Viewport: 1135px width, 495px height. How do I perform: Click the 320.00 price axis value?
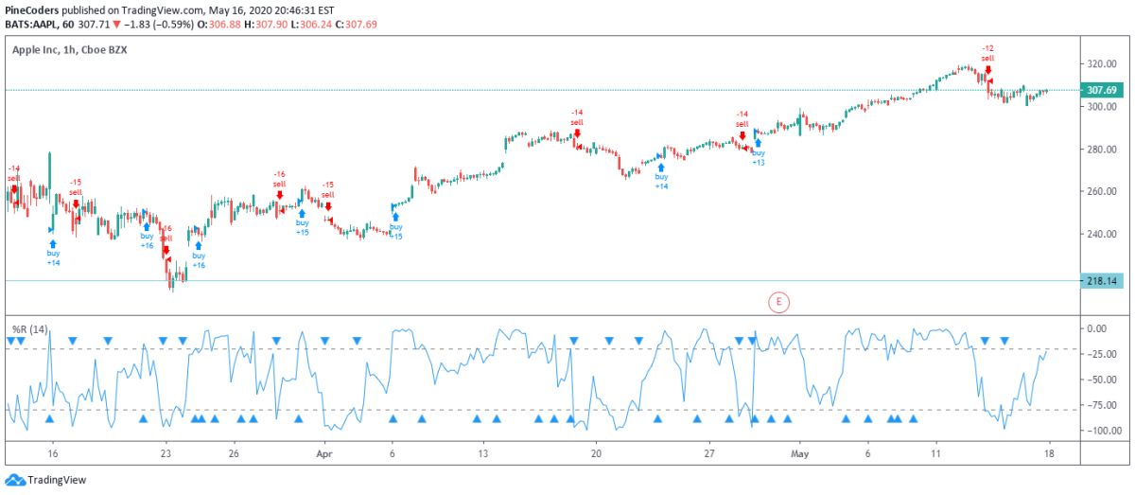point(1103,64)
